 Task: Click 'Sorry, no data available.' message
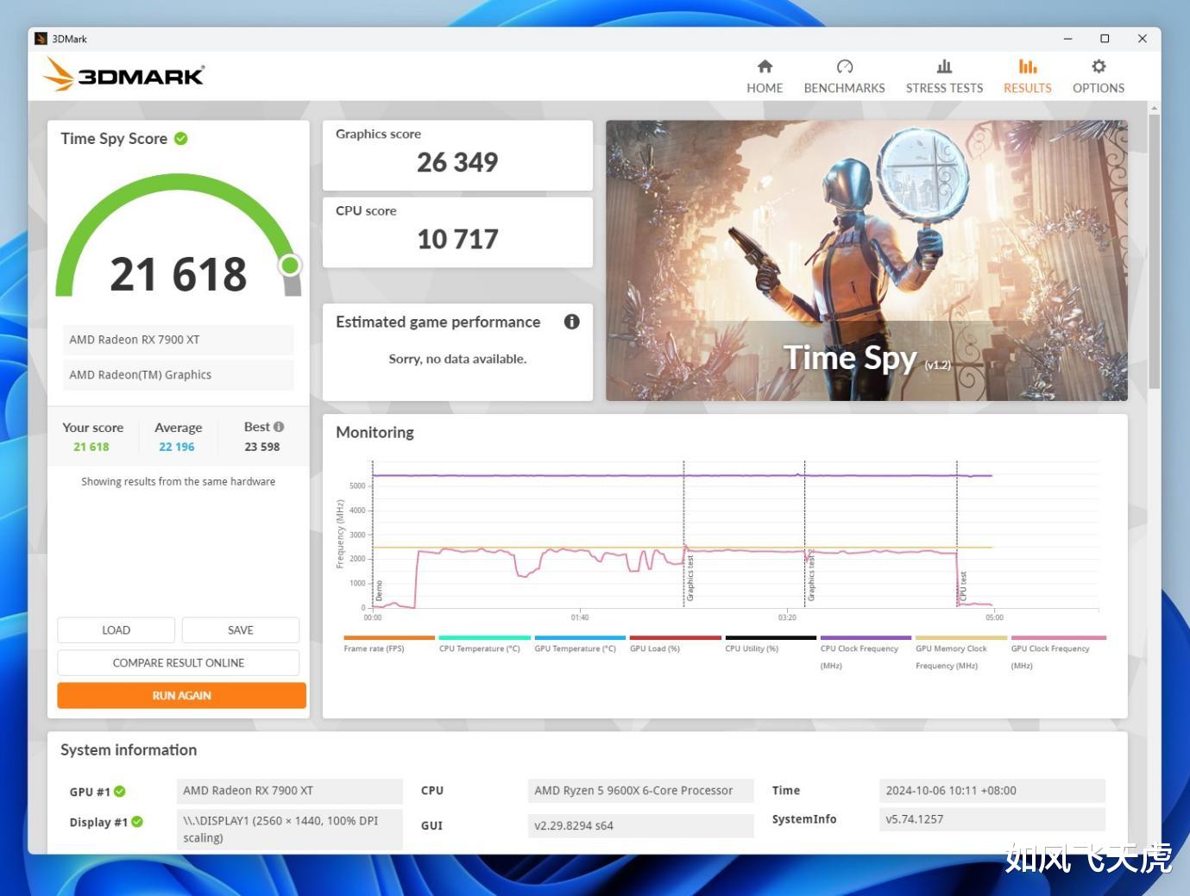coord(457,359)
